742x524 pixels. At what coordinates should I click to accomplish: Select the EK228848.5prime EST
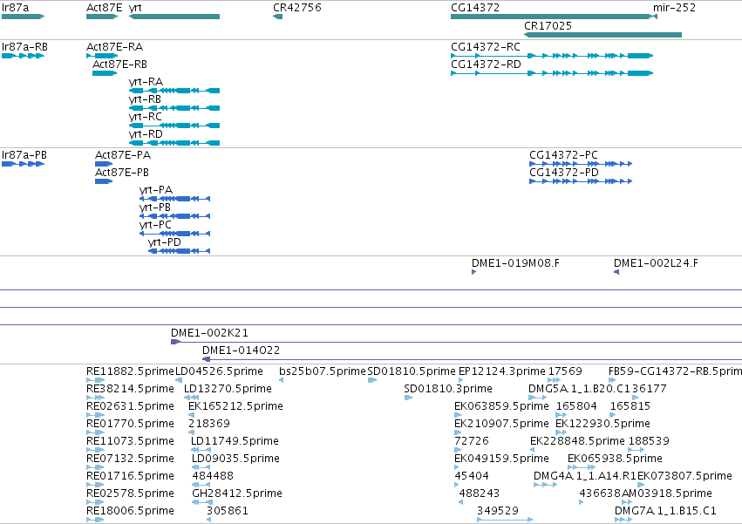533,450
